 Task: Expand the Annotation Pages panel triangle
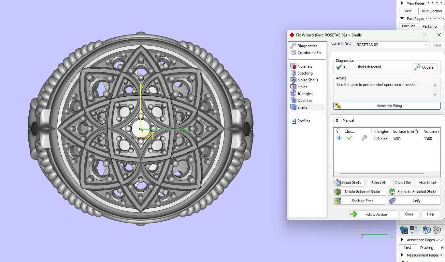[402, 240]
